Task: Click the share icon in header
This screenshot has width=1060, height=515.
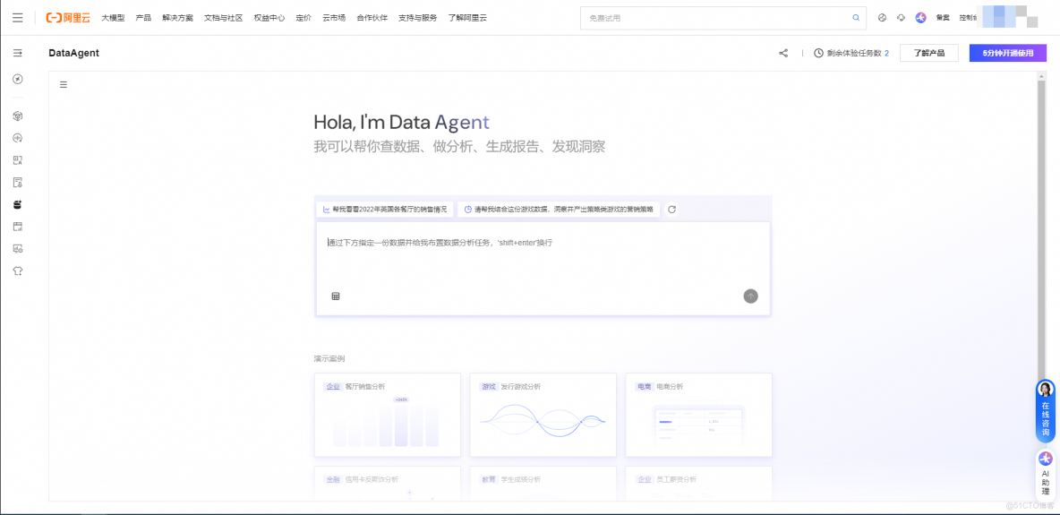Action: [x=783, y=53]
